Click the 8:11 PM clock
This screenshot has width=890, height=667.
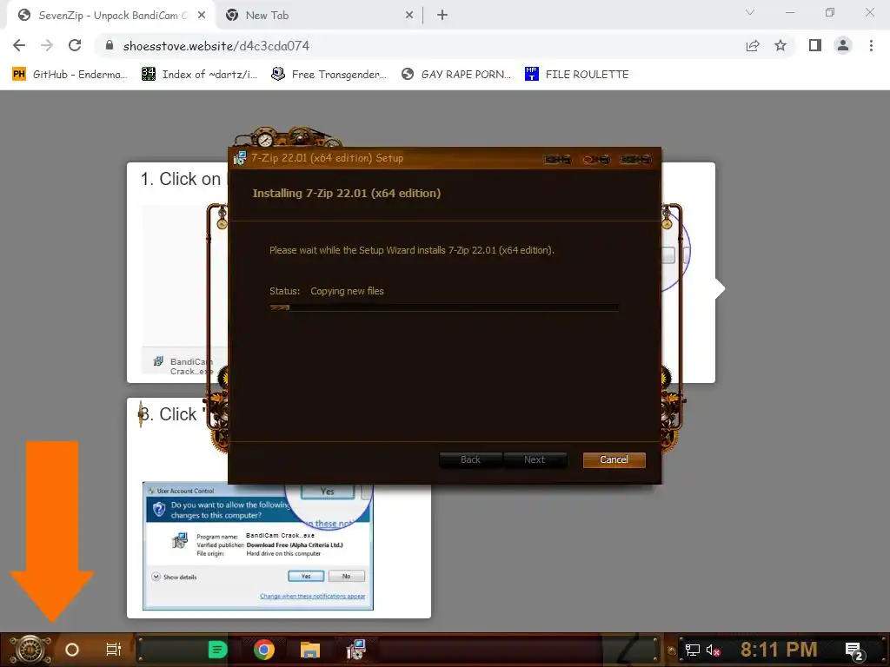[x=778, y=650]
